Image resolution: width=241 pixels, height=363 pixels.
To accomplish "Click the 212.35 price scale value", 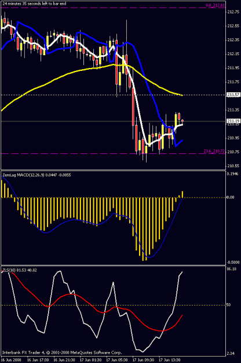I will [233, 40].
